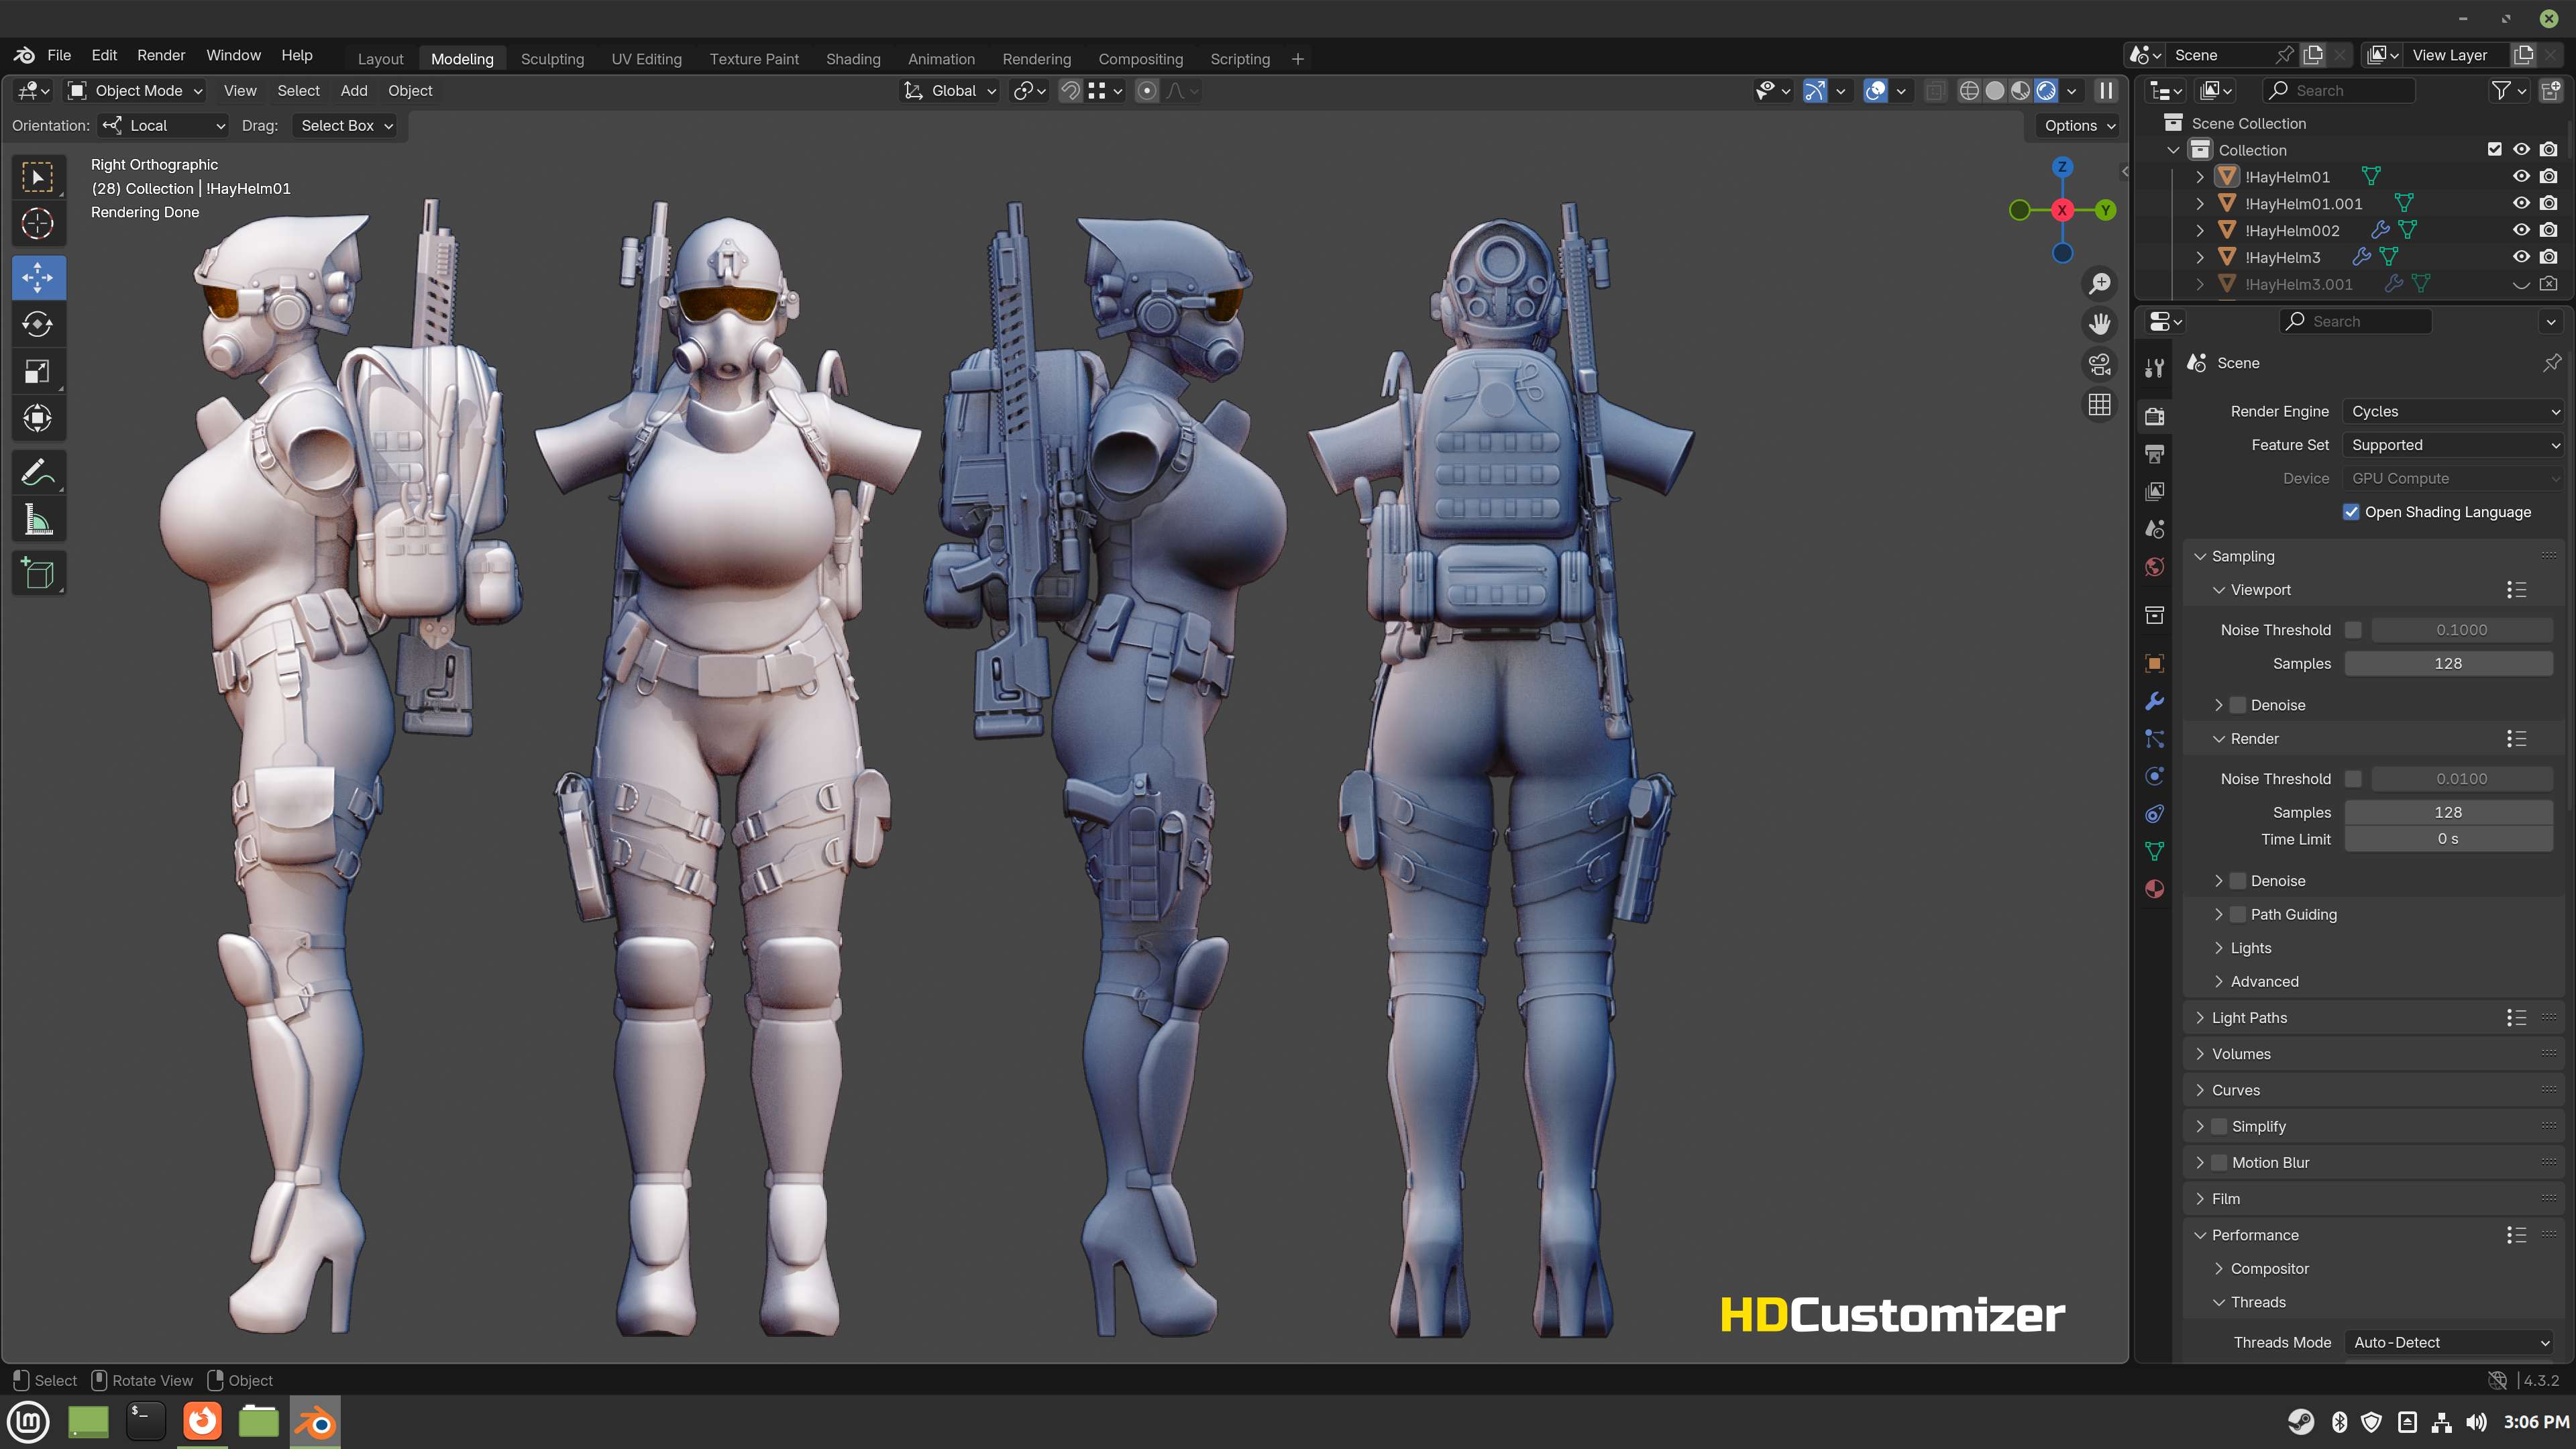This screenshot has height=1449, width=2576.
Task: Open the Render menu
Action: (161, 55)
